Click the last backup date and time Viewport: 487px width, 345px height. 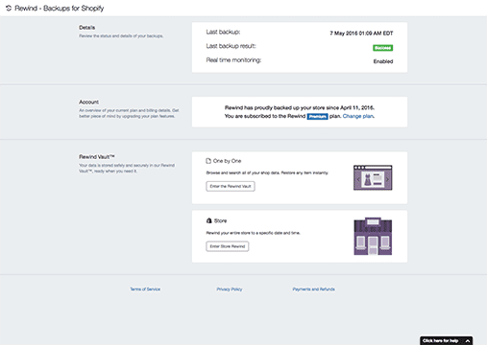point(361,34)
